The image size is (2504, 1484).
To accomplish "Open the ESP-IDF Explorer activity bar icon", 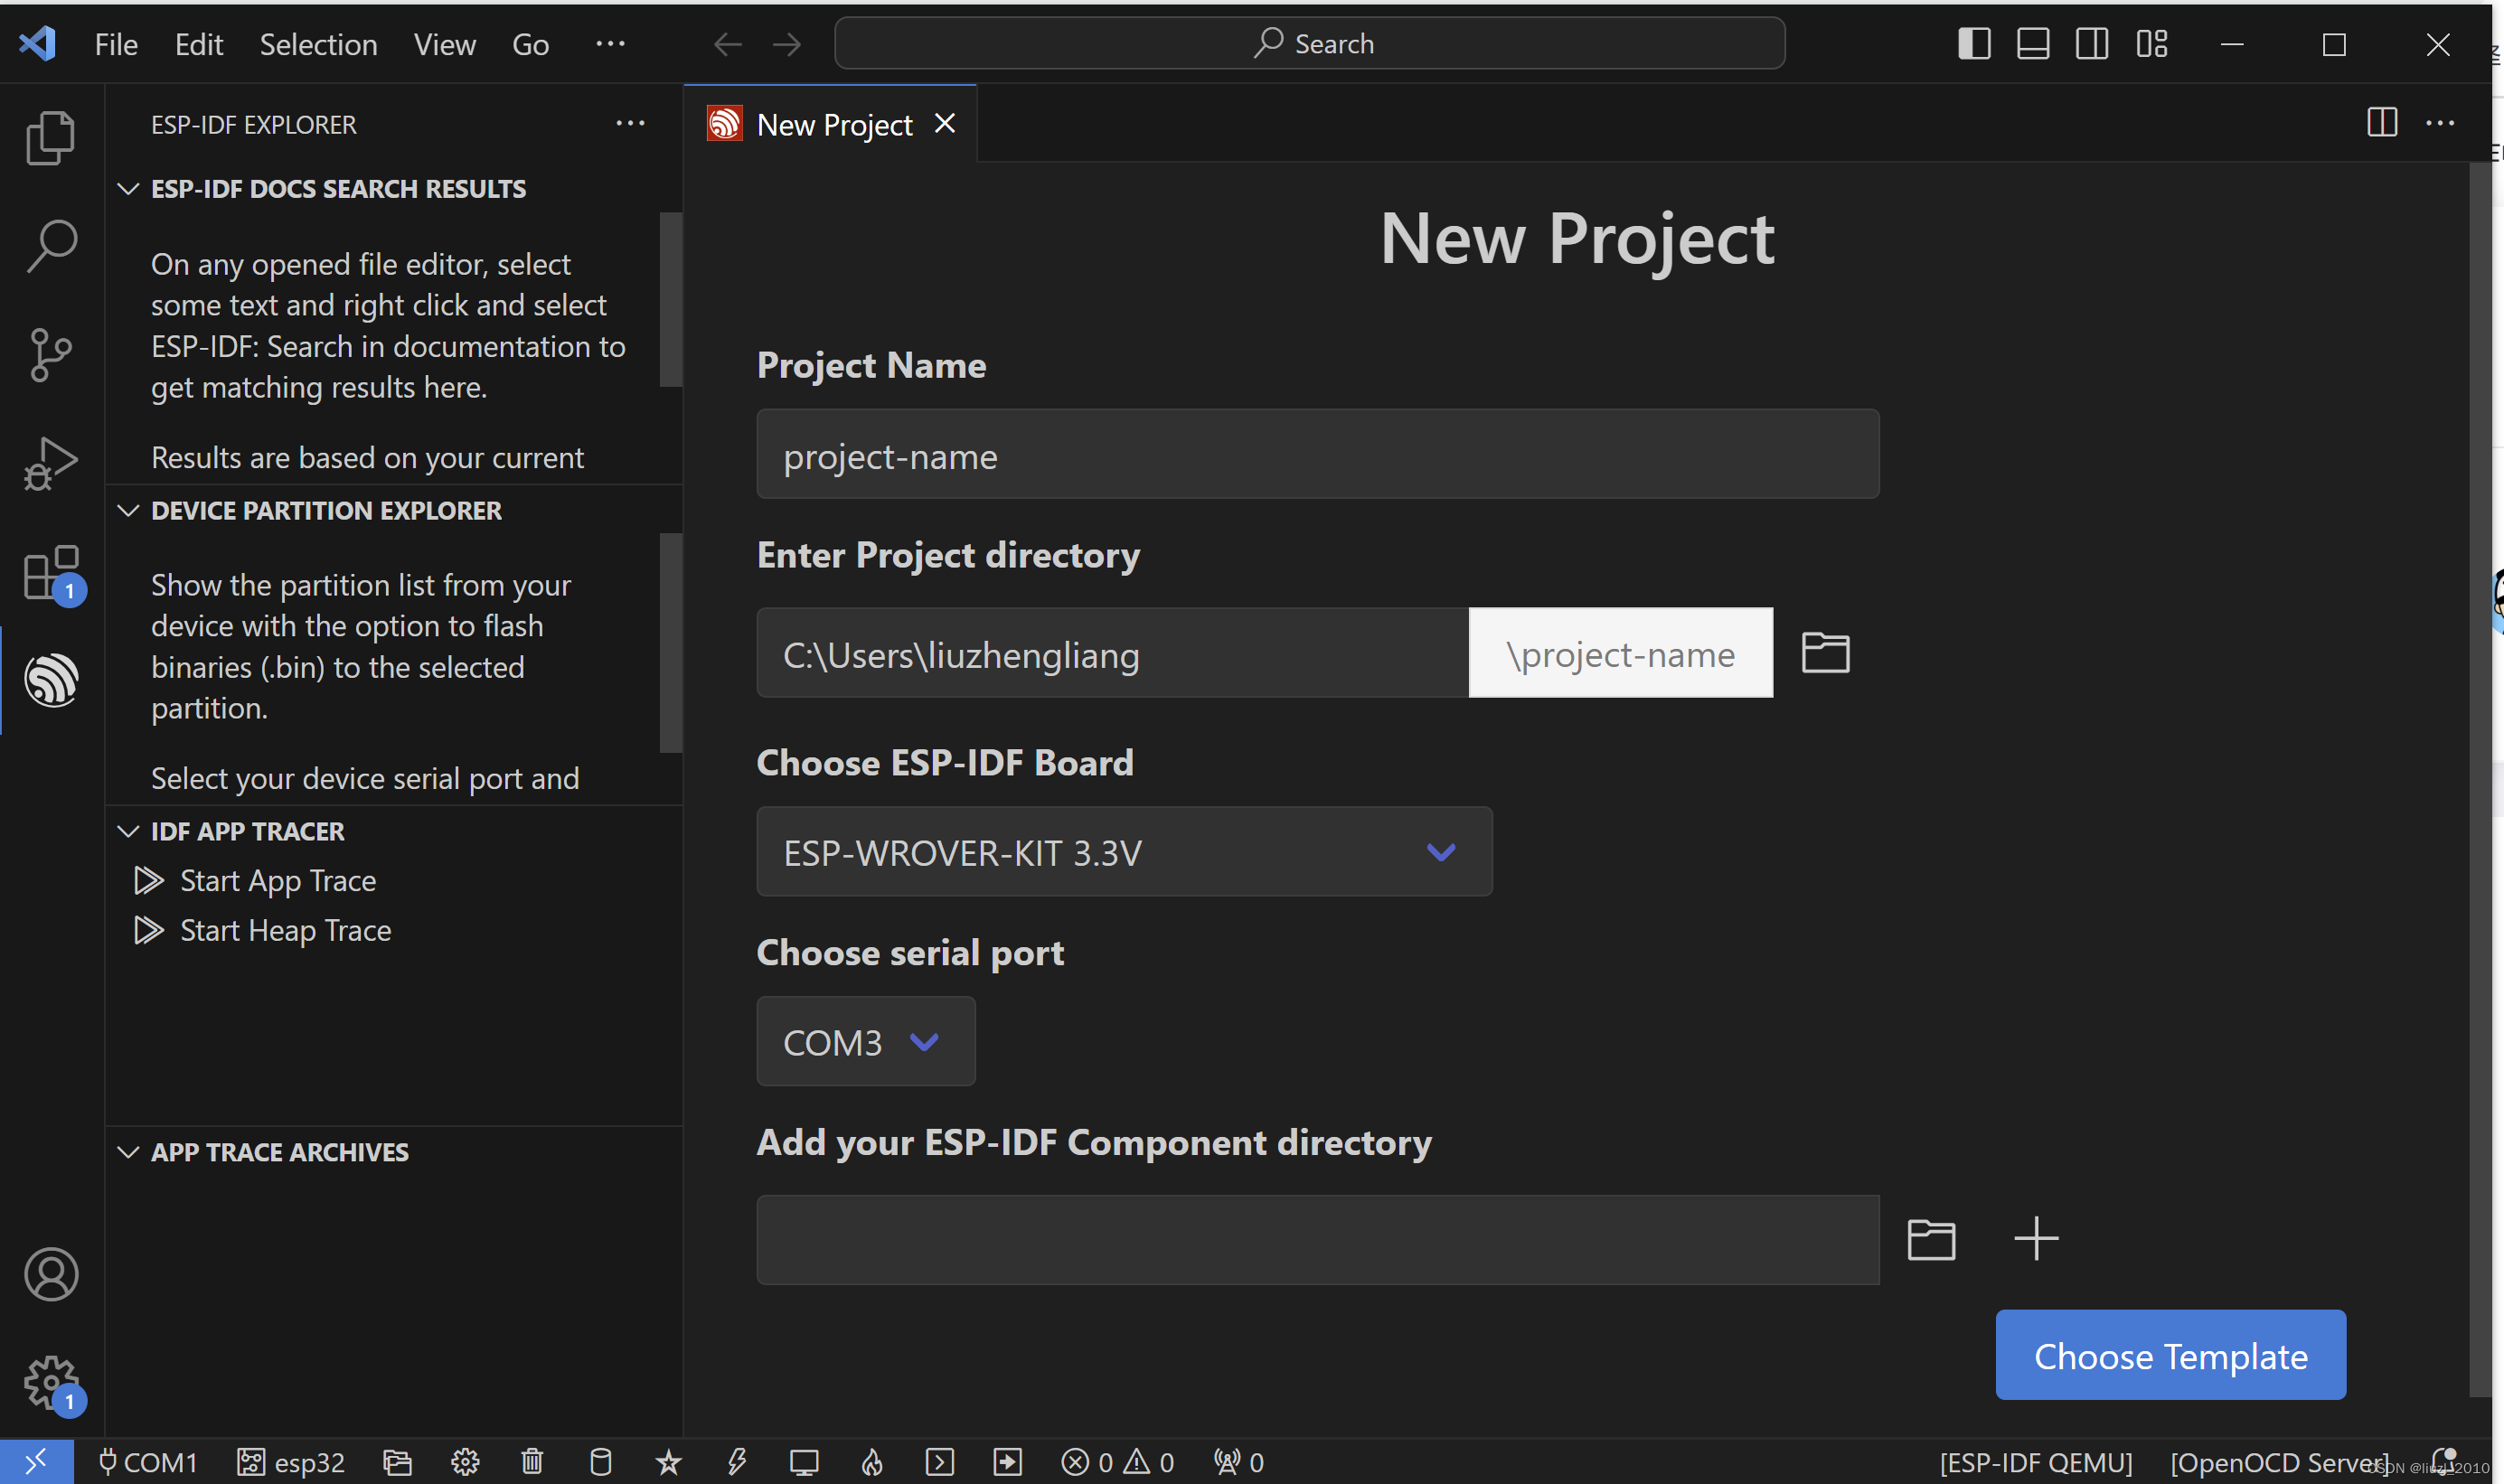I will (51, 681).
